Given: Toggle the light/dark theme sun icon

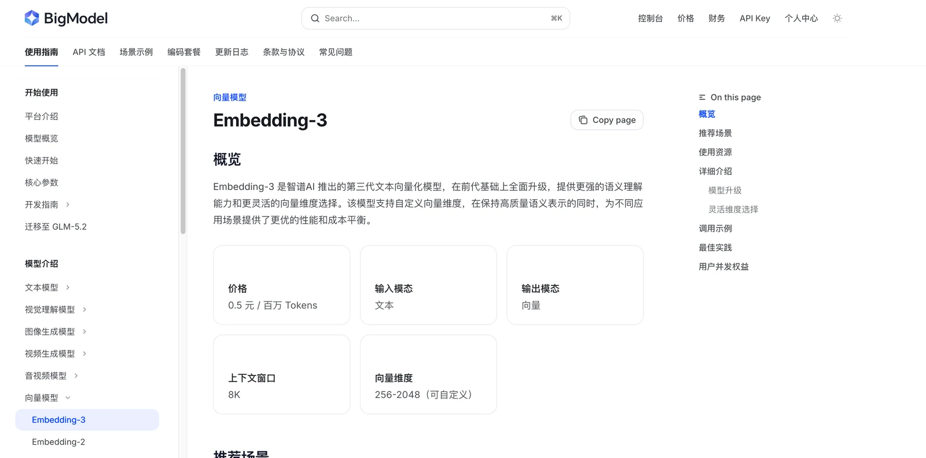Looking at the screenshot, I should click(837, 18).
